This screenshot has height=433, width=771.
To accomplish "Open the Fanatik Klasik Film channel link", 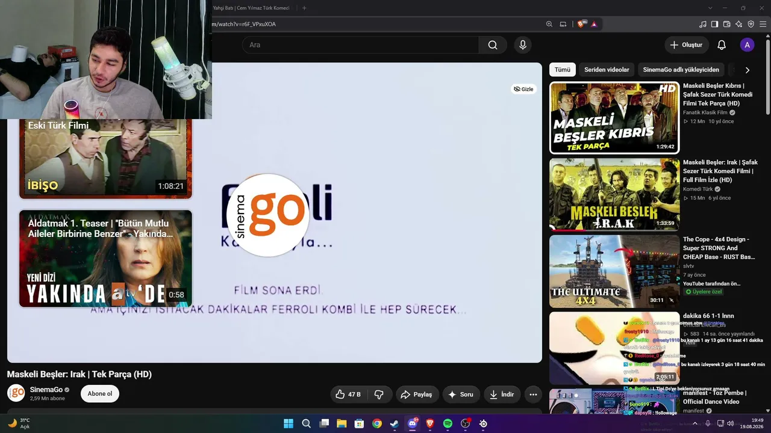I will (705, 112).
